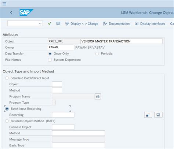This screenshot has height=149, width=174.
Task: Click owner name text PAWAN SRIVASTAV
Action: click(90, 48)
